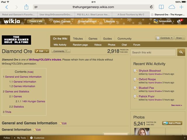Open the Safari share sheet icon
This screenshot has width=187, height=140.
(26, 7)
